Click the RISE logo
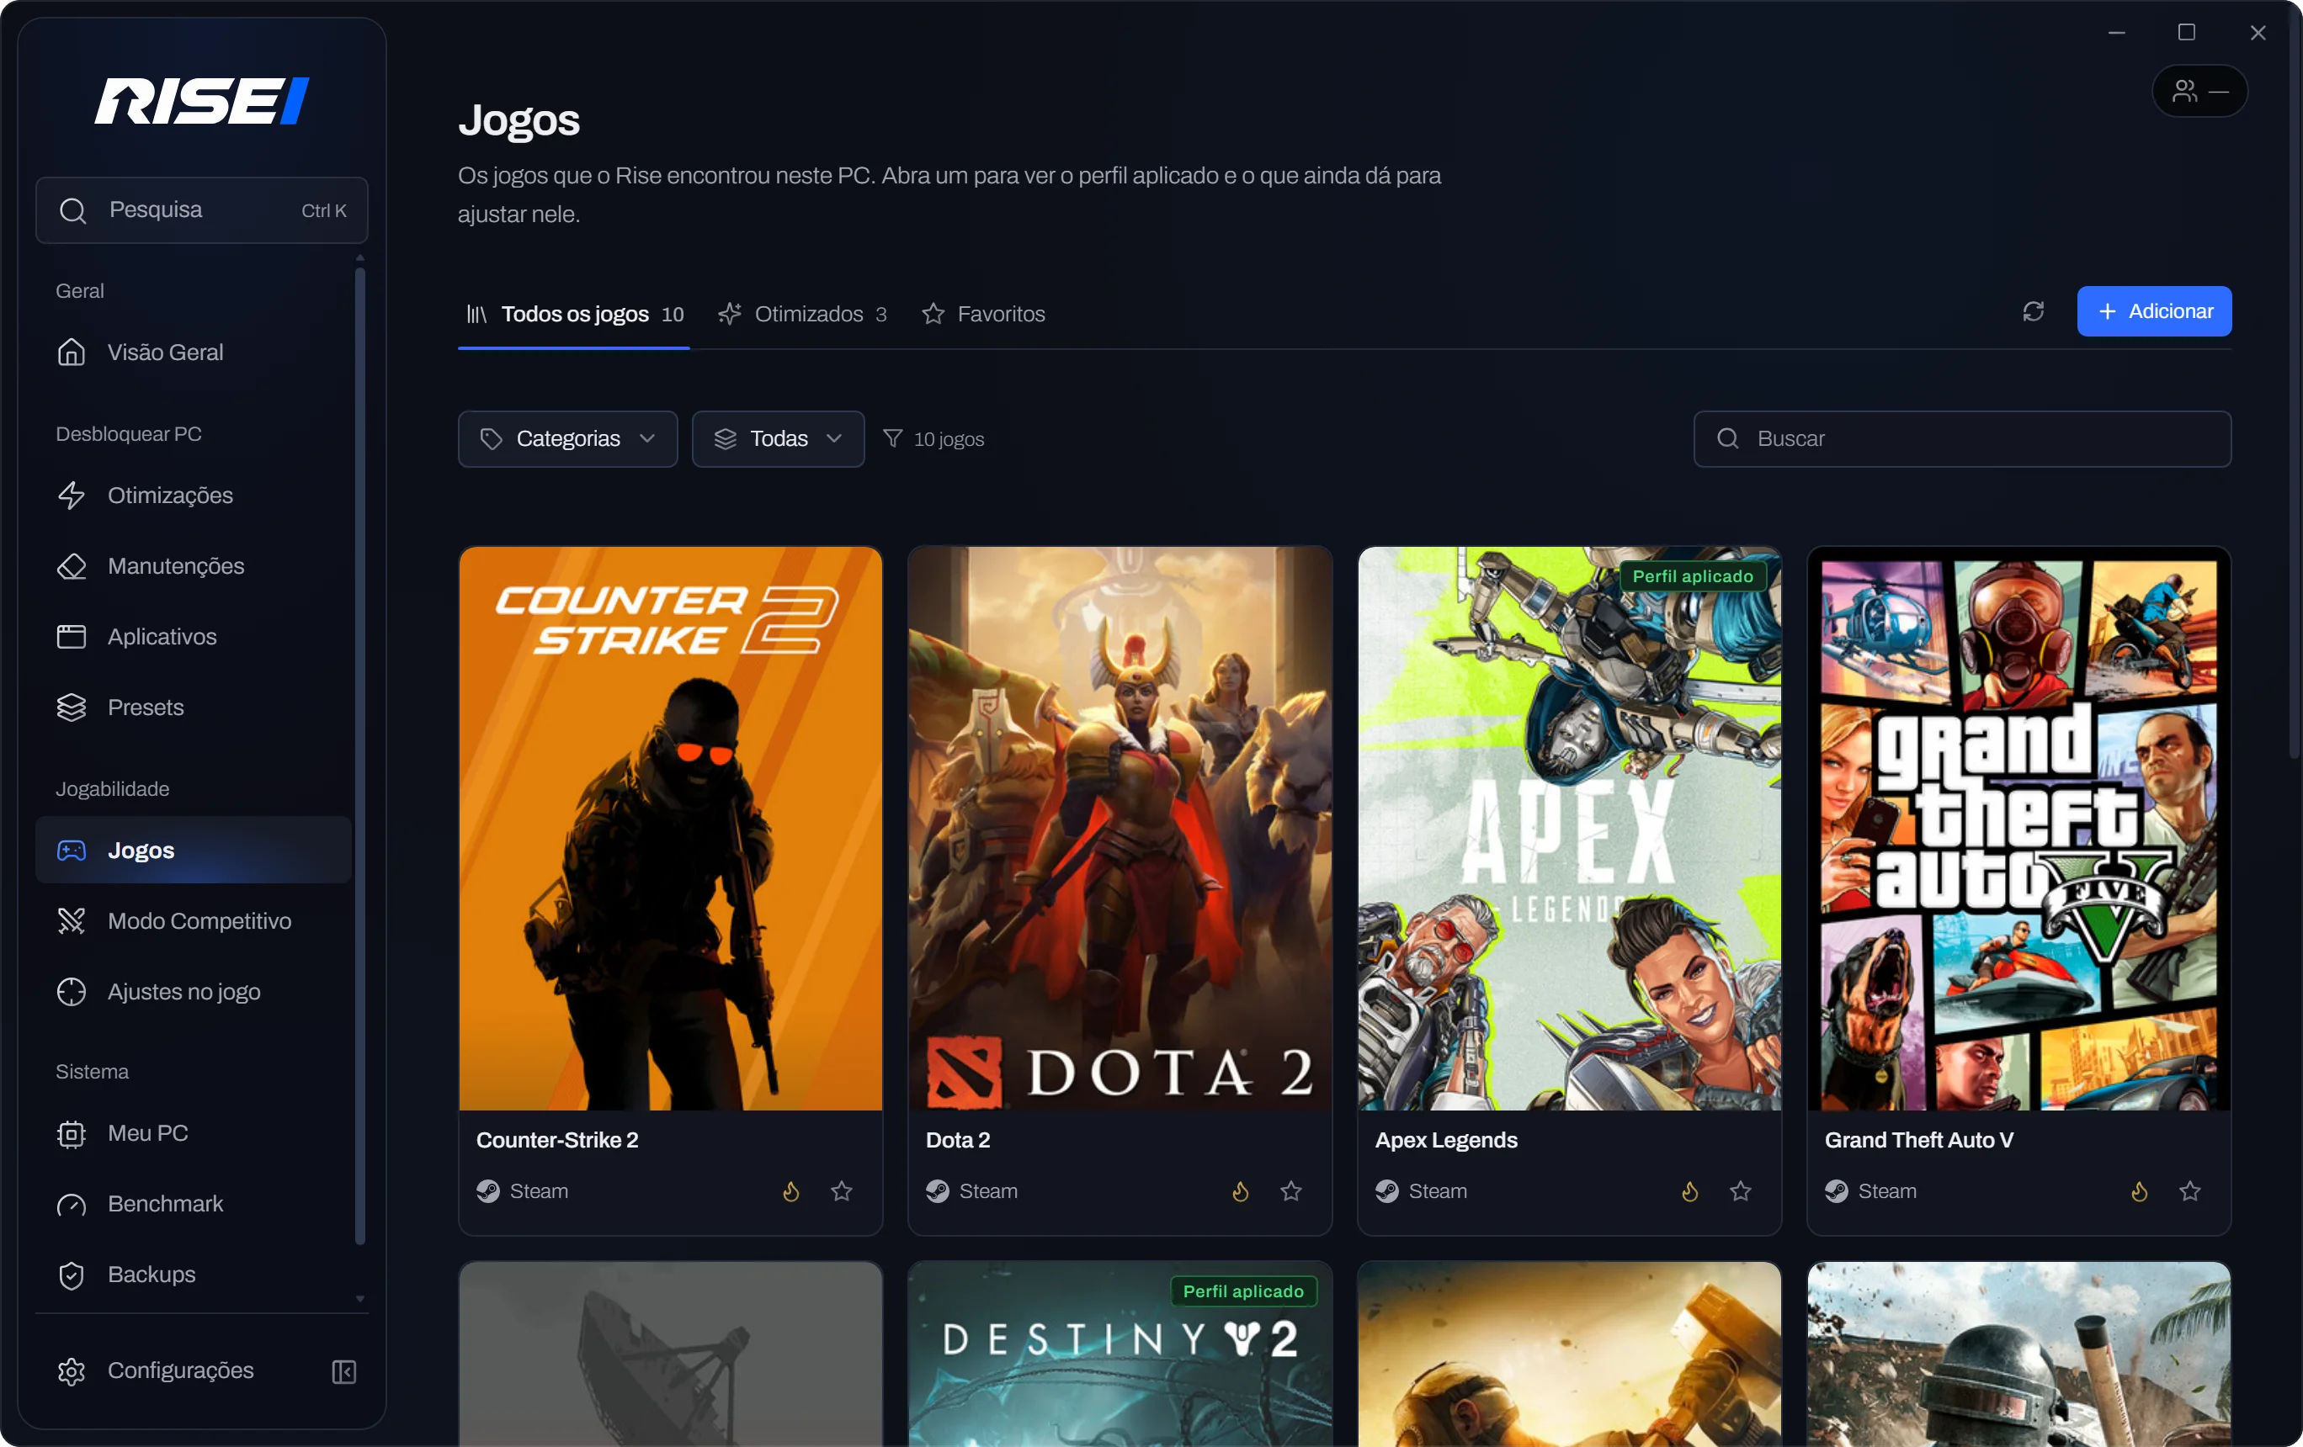This screenshot has height=1447, width=2303. coord(202,100)
